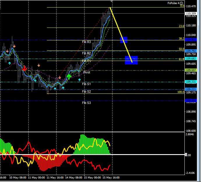The width and height of the screenshot is (201, 182).
Task: Click the Fib S2 support label
Action: [x=87, y=91]
